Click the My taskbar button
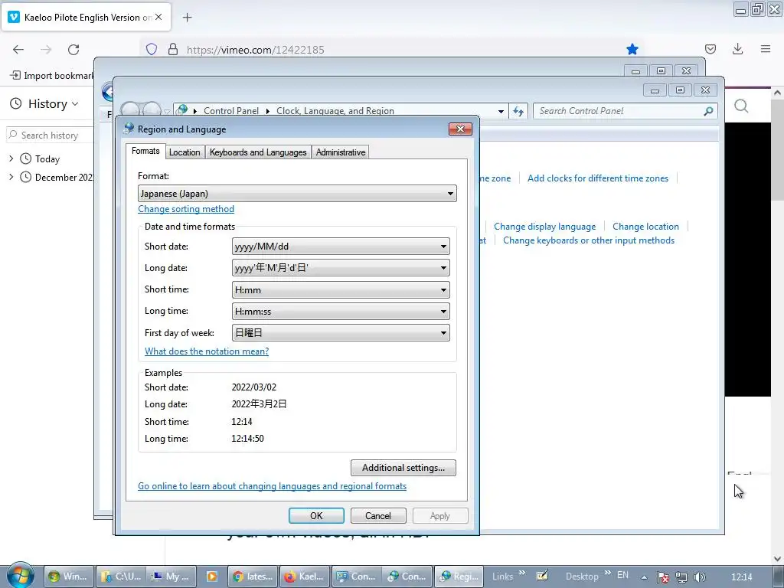The width and height of the screenshot is (784, 588). pyautogui.click(x=171, y=576)
